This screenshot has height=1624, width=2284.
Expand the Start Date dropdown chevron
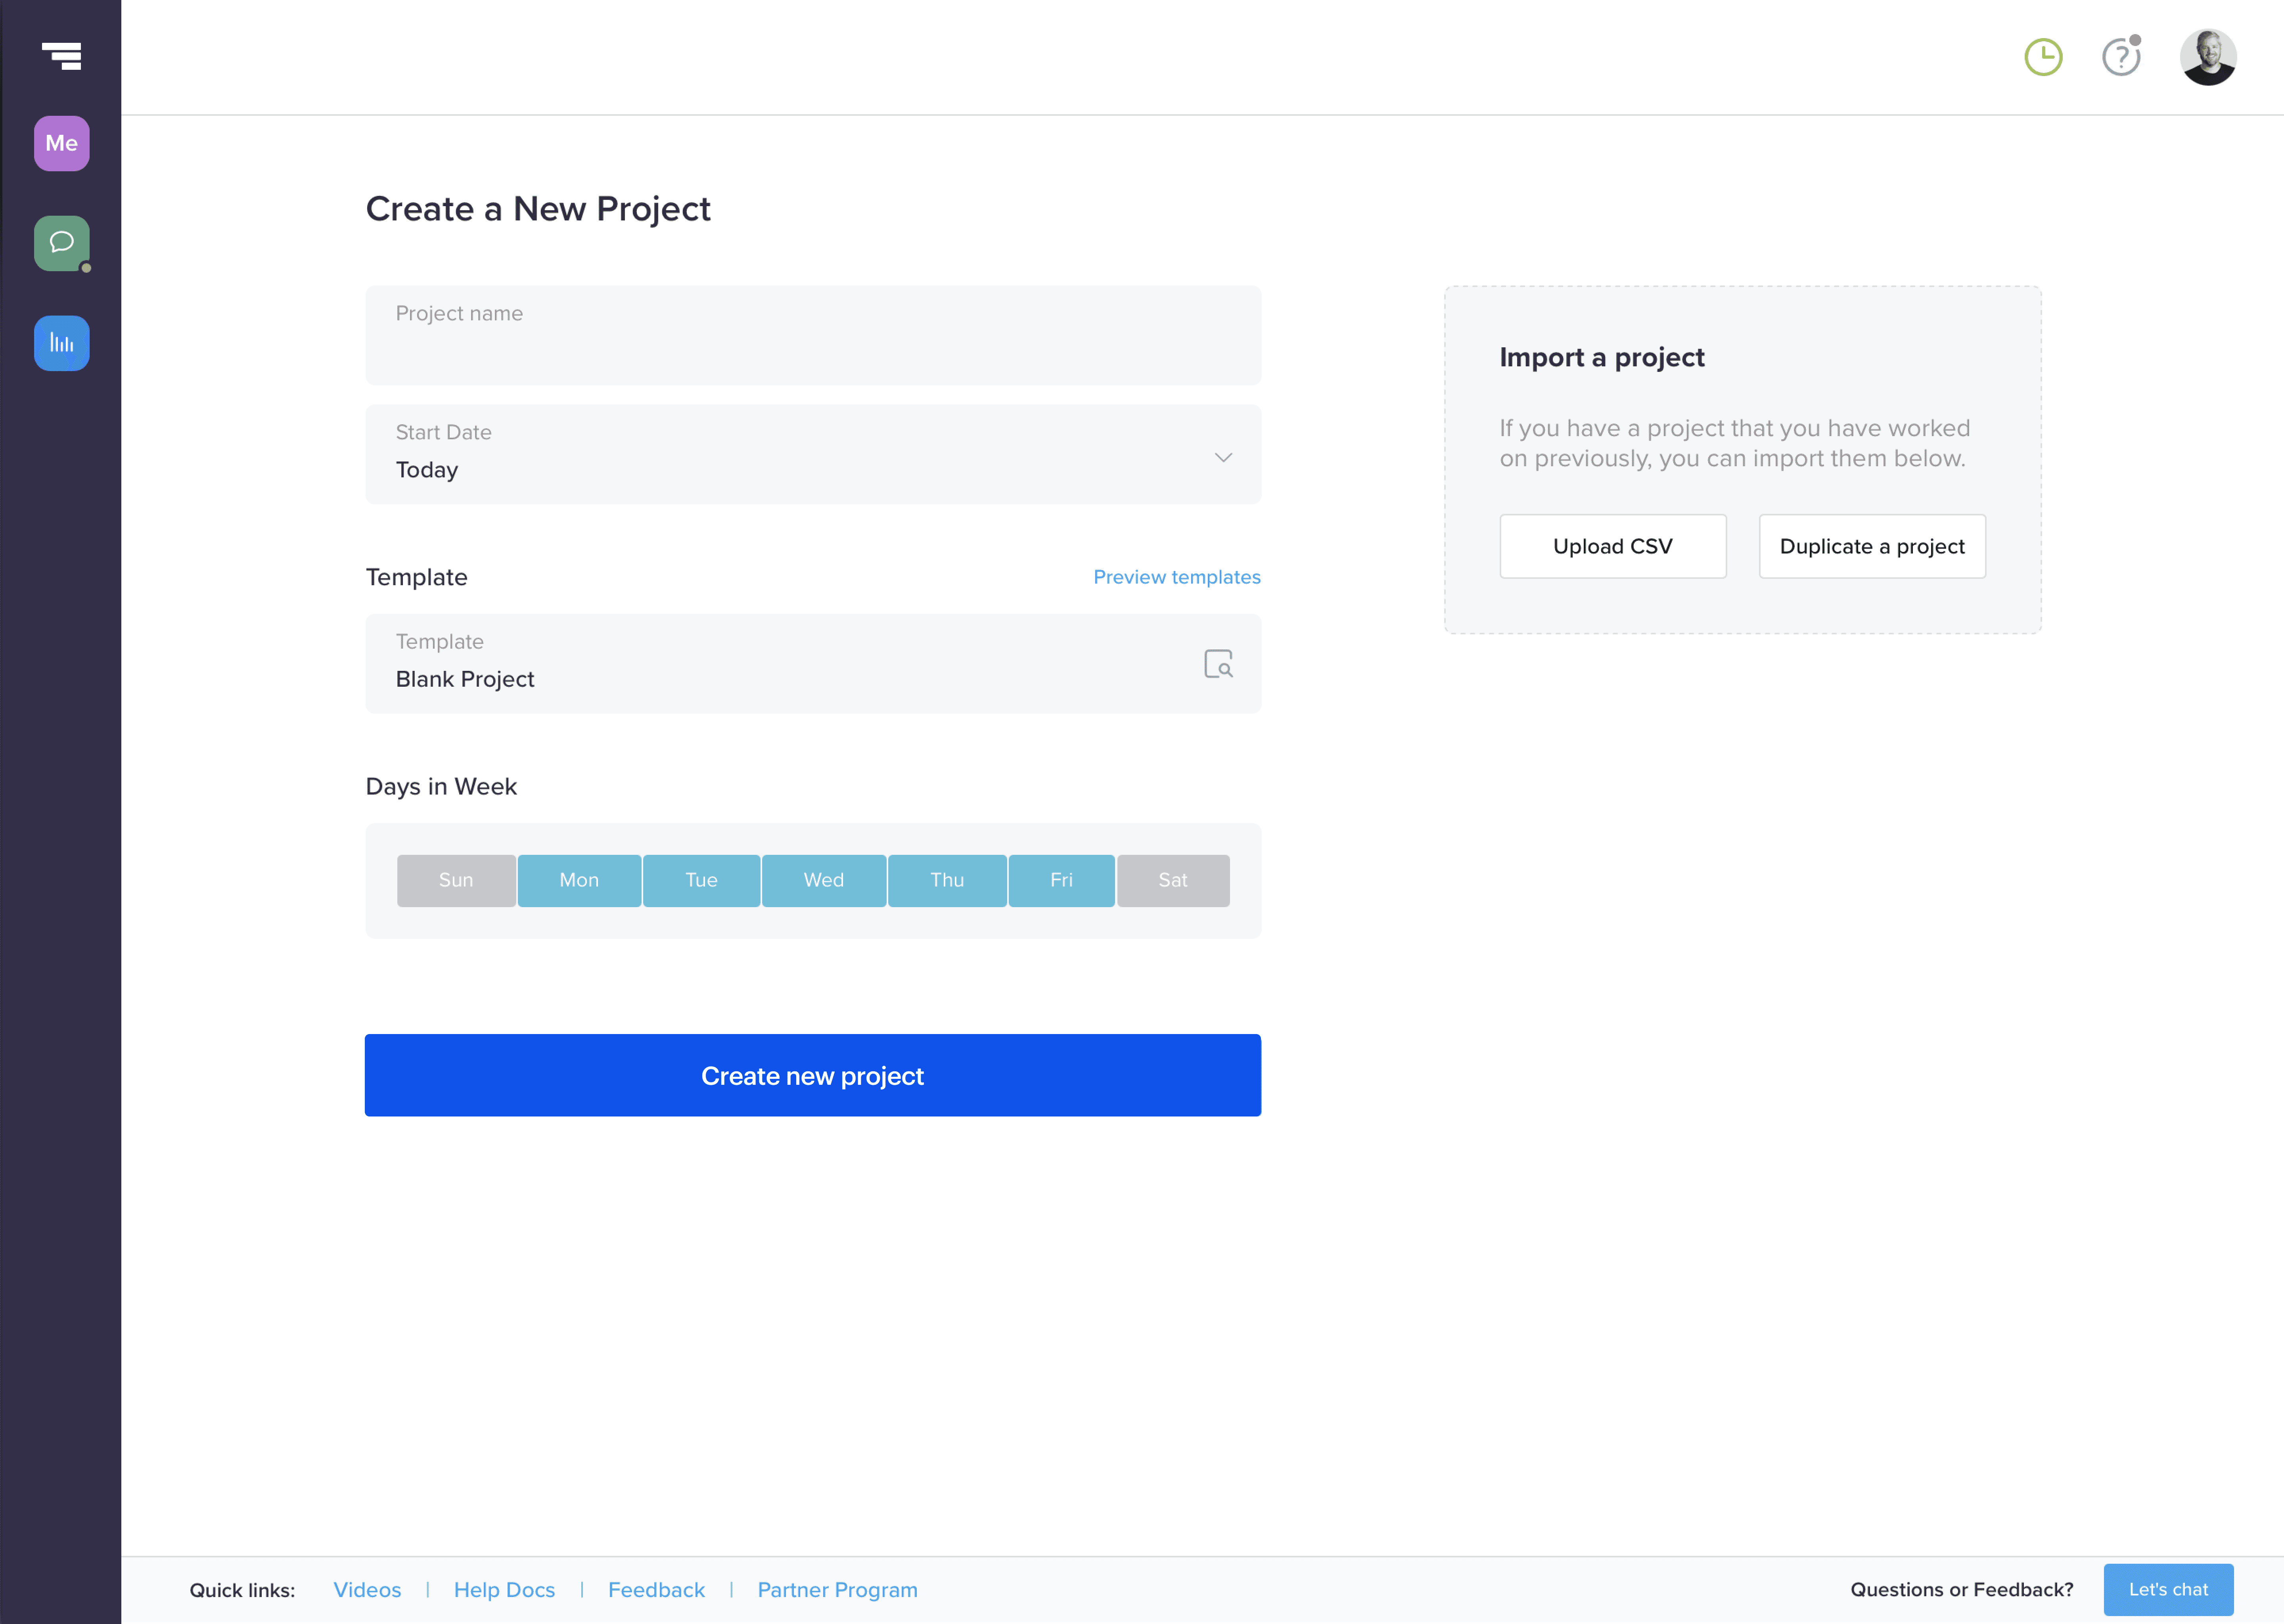1222,457
